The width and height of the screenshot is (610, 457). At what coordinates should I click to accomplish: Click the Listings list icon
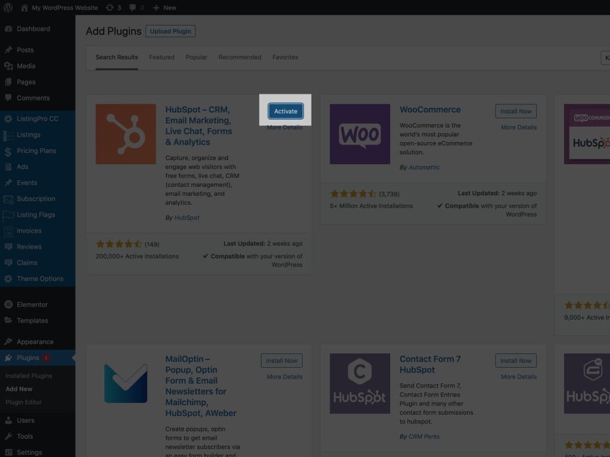point(8,135)
